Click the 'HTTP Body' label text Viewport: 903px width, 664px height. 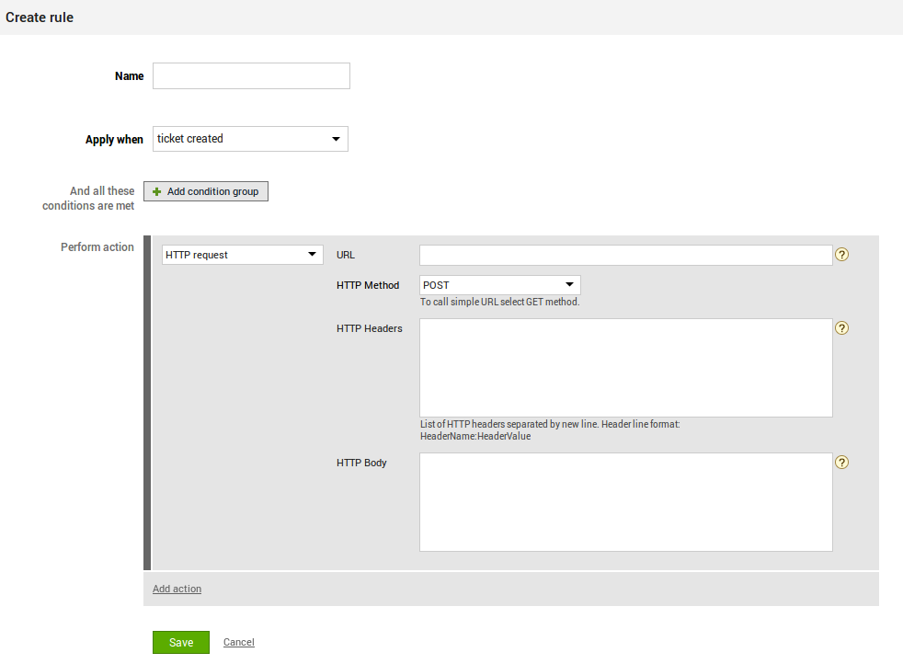tap(361, 463)
